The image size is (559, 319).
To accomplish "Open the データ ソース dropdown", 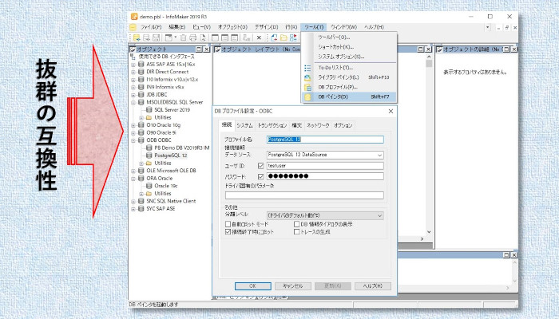I will (x=380, y=155).
